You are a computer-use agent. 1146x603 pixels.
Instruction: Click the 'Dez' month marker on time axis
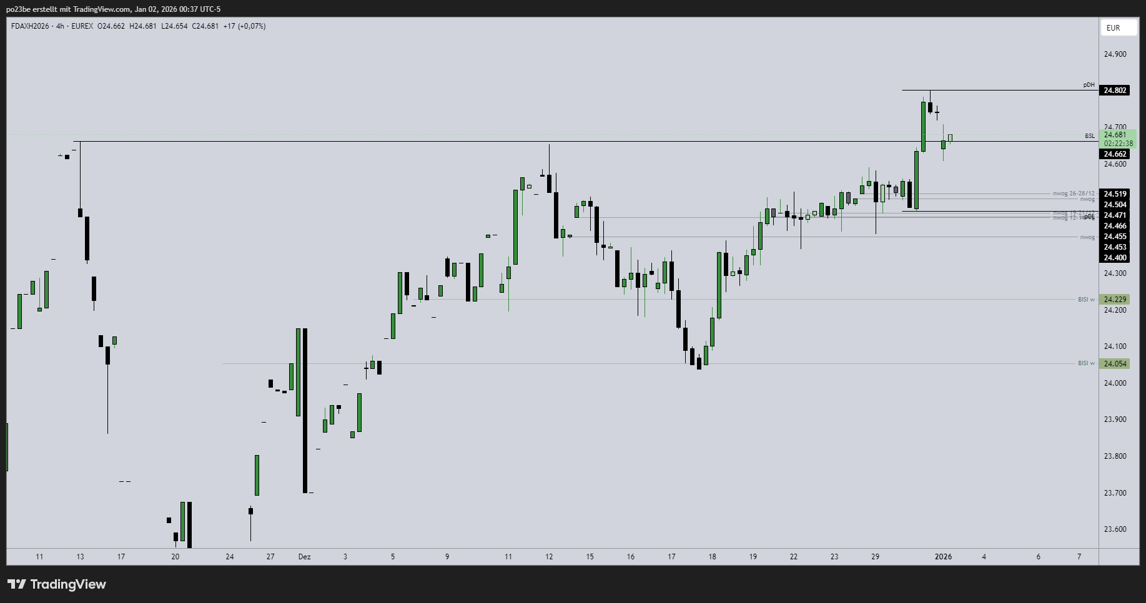304,557
